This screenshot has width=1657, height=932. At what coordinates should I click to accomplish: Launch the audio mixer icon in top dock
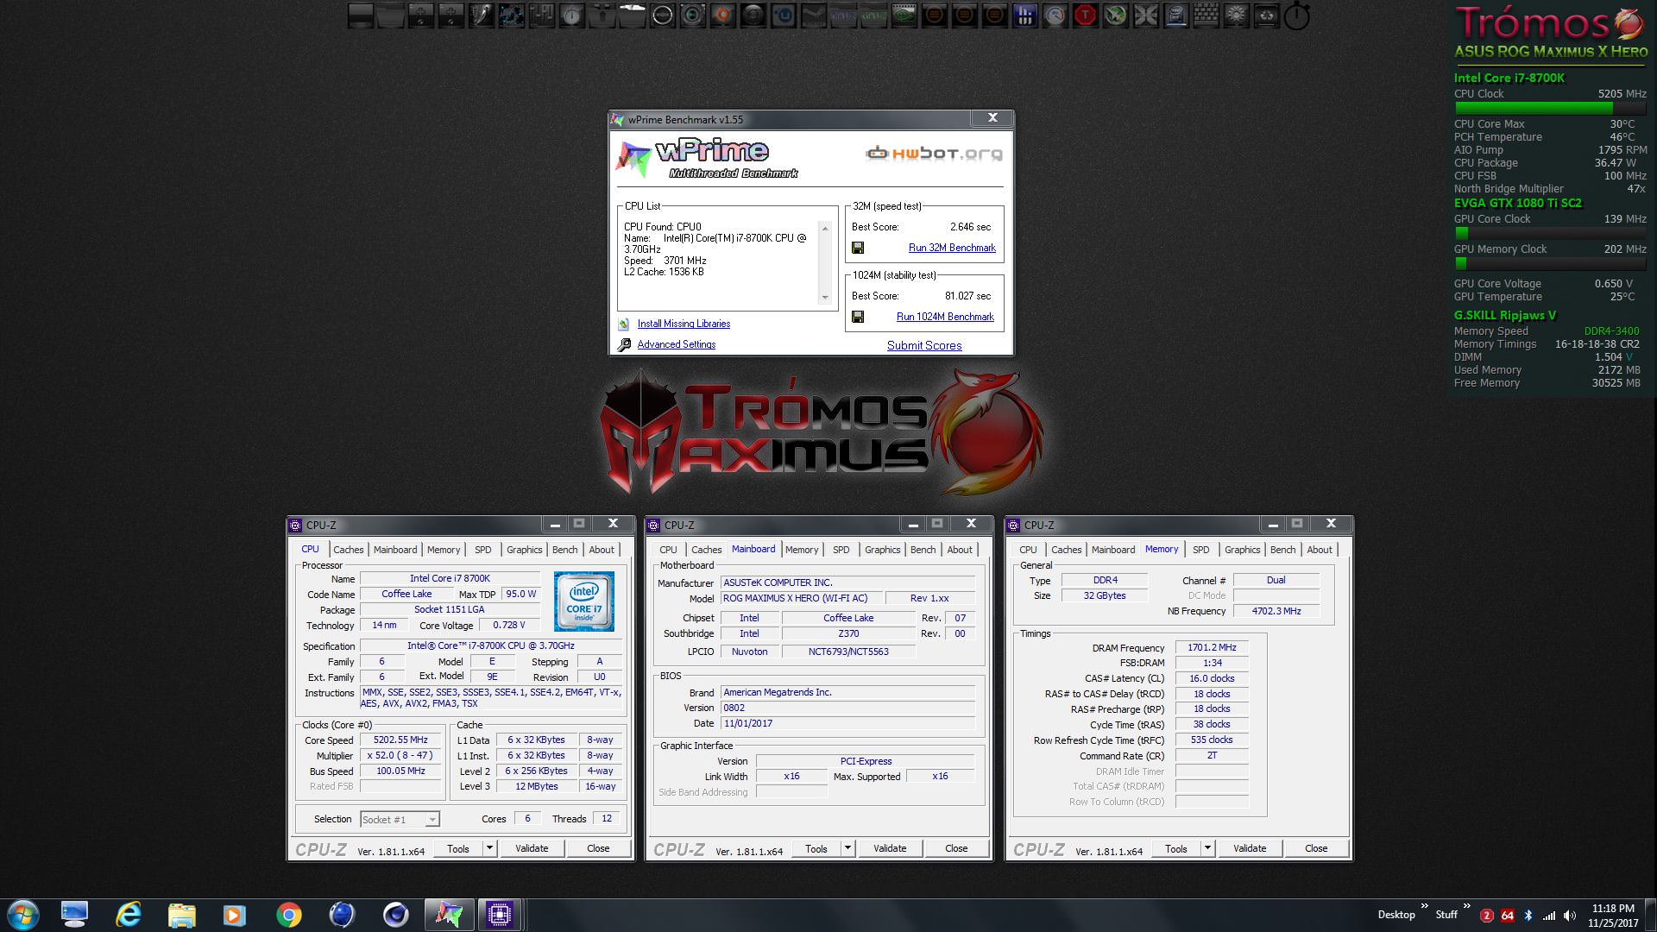click(x=540, y=15)
